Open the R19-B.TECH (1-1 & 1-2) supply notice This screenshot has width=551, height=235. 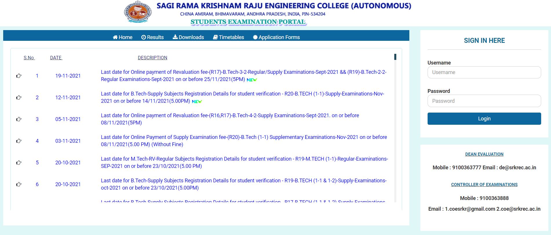coord(244,184)
